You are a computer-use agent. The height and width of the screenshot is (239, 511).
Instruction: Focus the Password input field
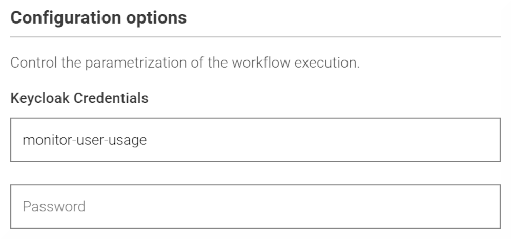pos(255,207)
